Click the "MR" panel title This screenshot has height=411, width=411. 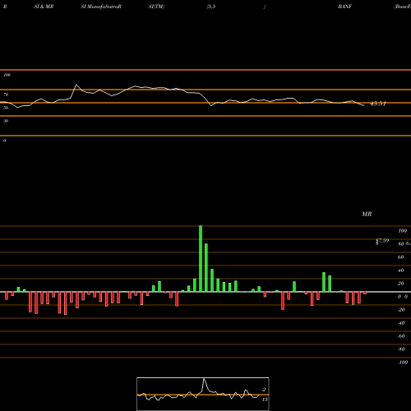coord(367,214)
